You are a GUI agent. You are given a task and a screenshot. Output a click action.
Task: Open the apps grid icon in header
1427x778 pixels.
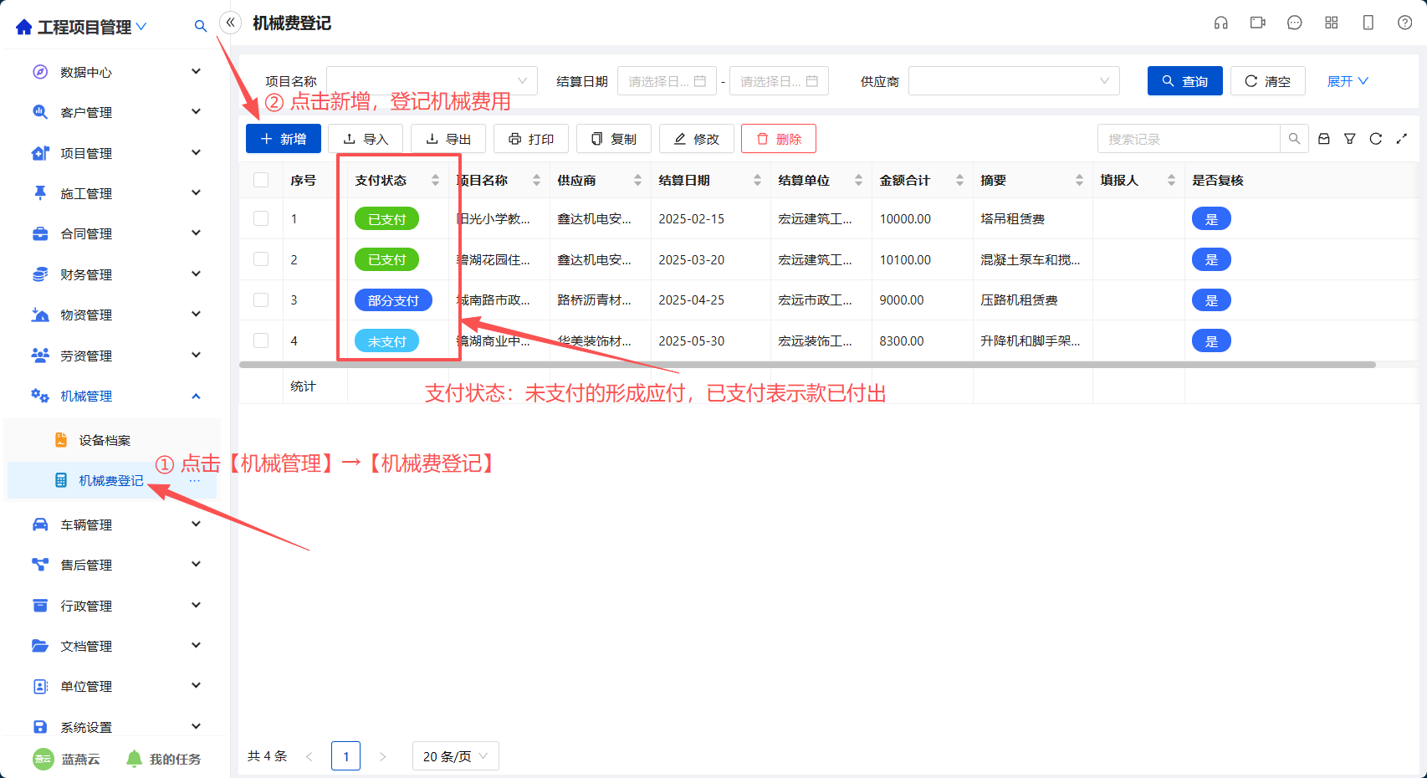point(1332,23)
